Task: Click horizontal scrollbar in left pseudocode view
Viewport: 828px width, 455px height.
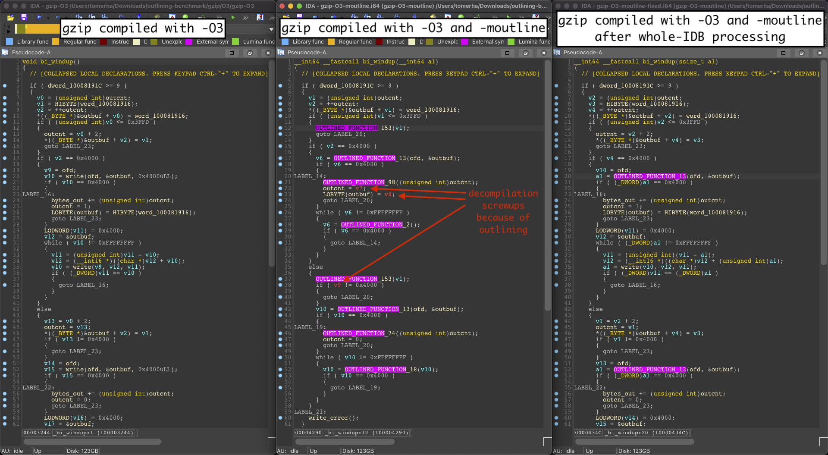Action: click(x=92, y=442)
